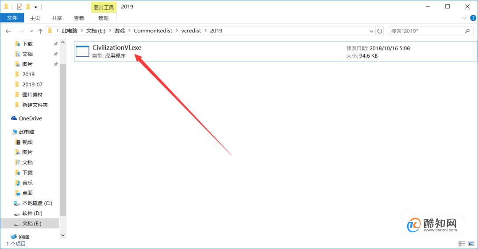Open 桌面 under 此电脑

click(x=27, y=193)
